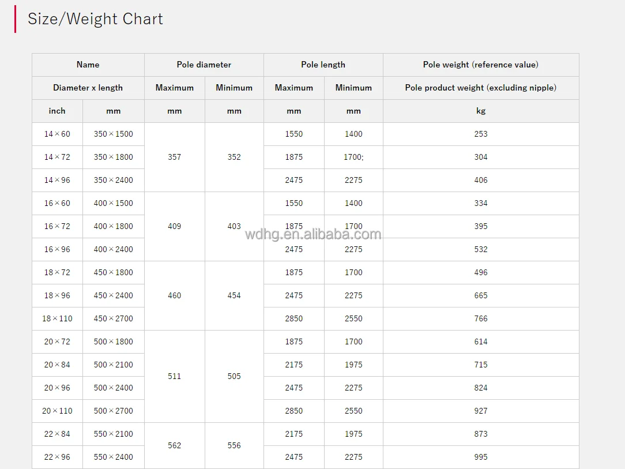Image resolution: width=625 pixels, height=469 pixels.
Task: Select the Name column header
Action: (88, 65)
